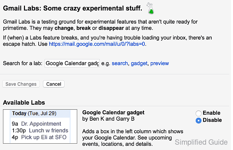The image size is (233, 150).
Task: Click the Cancel button
Action: point(54,84)
